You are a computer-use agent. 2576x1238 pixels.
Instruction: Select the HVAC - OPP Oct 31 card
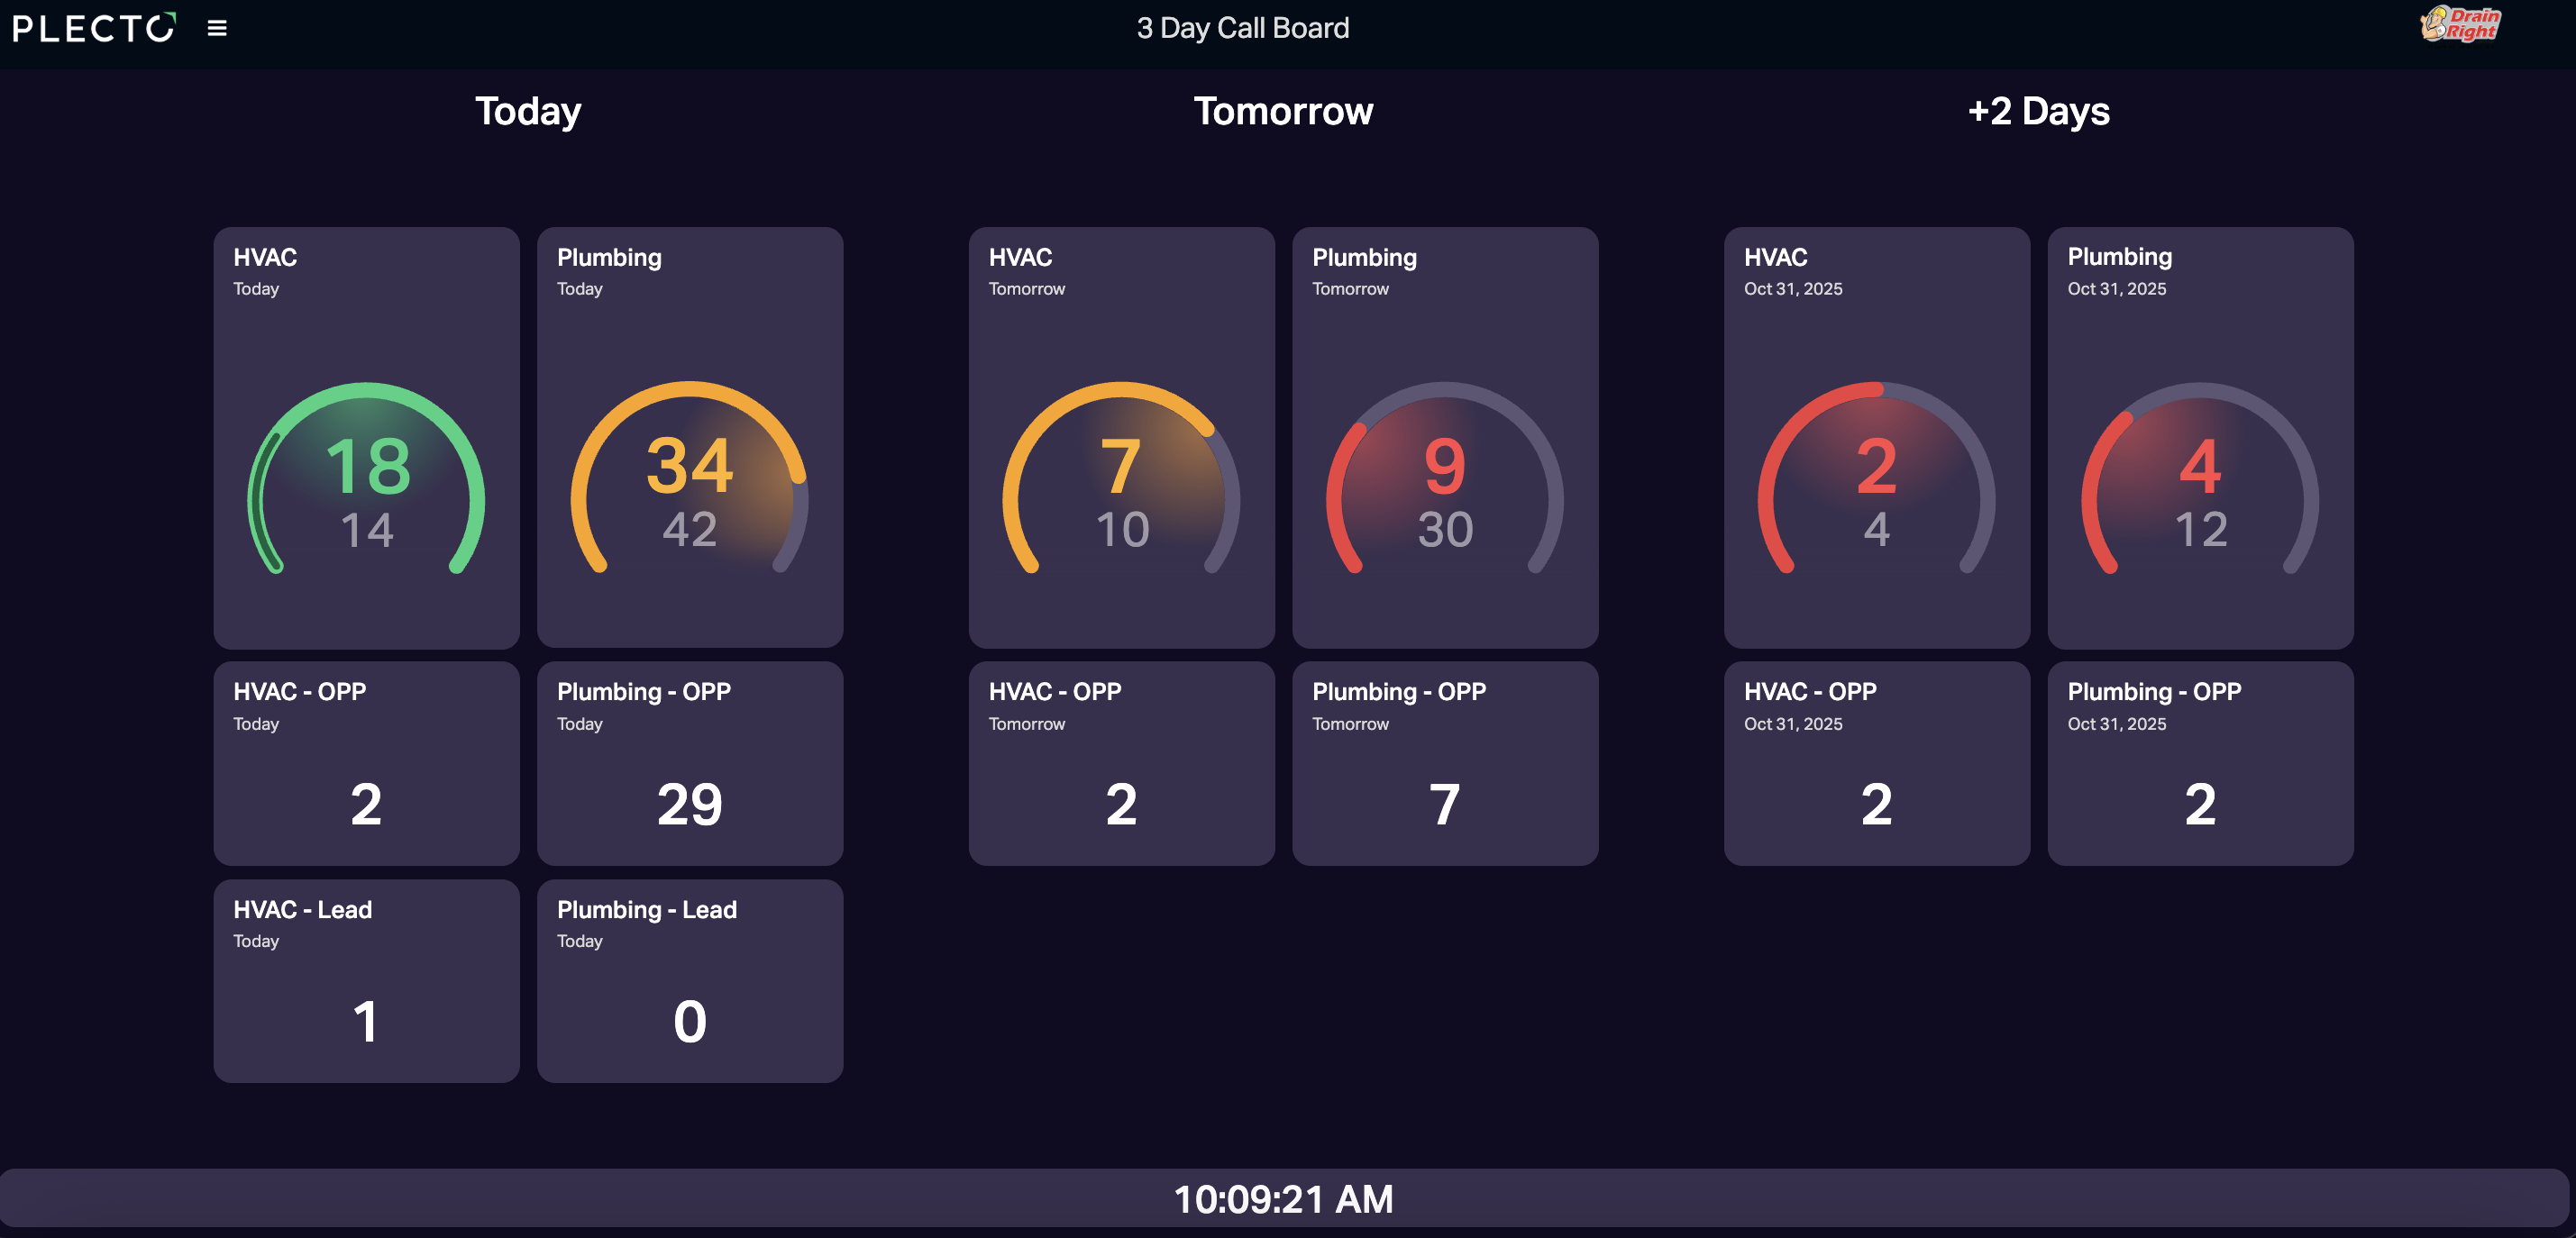click(1877, 763)
